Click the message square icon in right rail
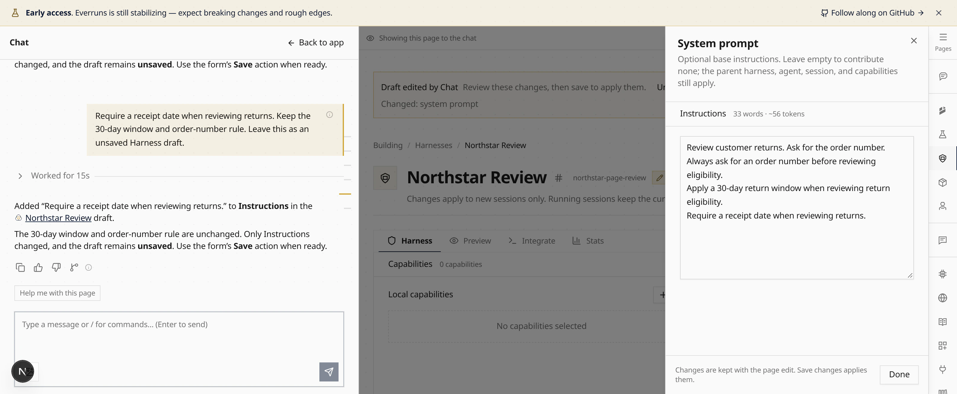 [x=943, y=240]
